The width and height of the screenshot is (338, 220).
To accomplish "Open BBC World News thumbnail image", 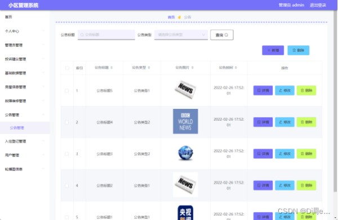I will [x=185, y=121].
